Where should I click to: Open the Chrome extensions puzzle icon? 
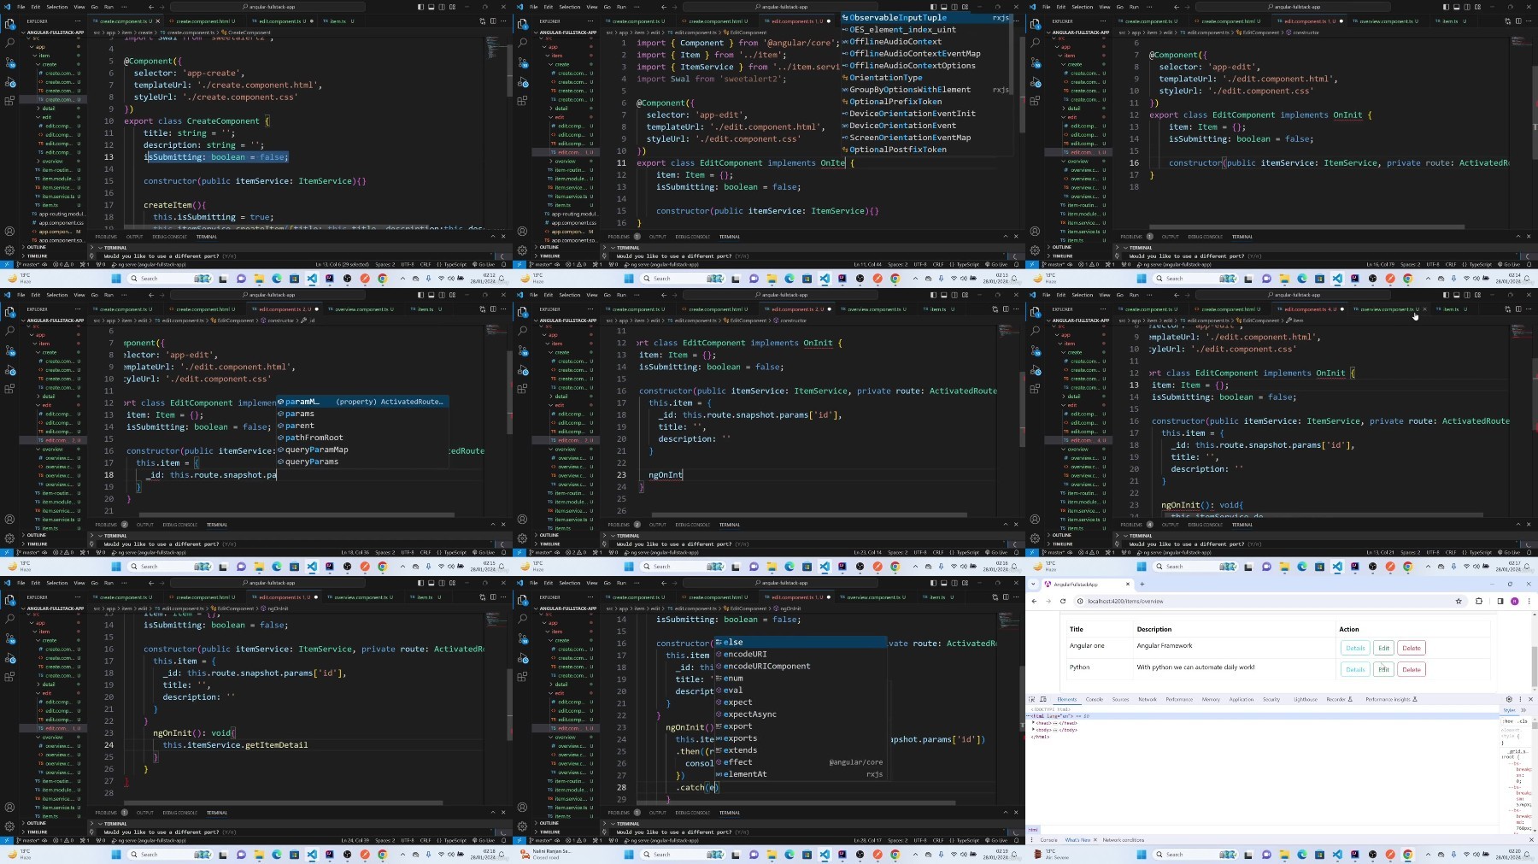tap(1478, 601)
